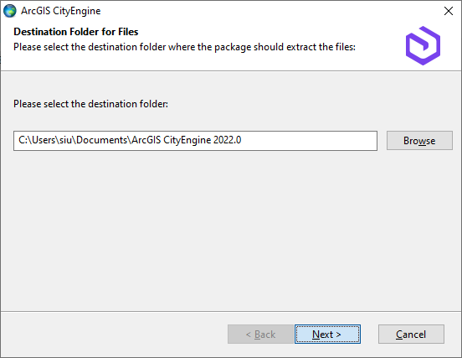Screen dimensions: 462x358
Task: Click the extract files description sentence
Action: tap(184, 47)
